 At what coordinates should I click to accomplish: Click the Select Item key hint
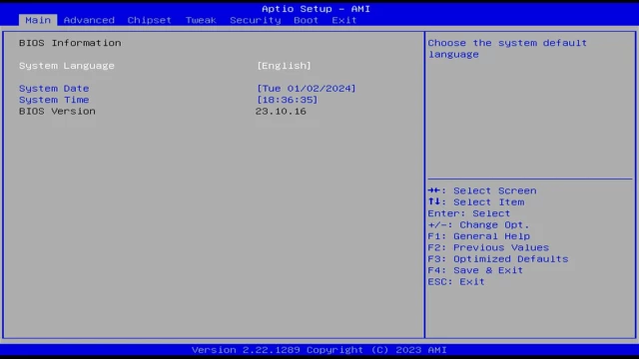point(476,201)
